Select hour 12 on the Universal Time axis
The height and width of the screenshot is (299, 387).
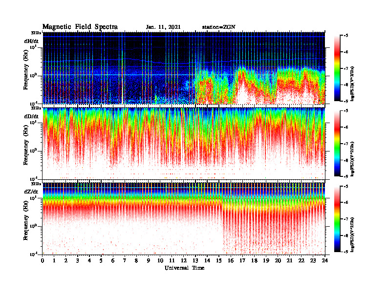[x=184, y=261]
